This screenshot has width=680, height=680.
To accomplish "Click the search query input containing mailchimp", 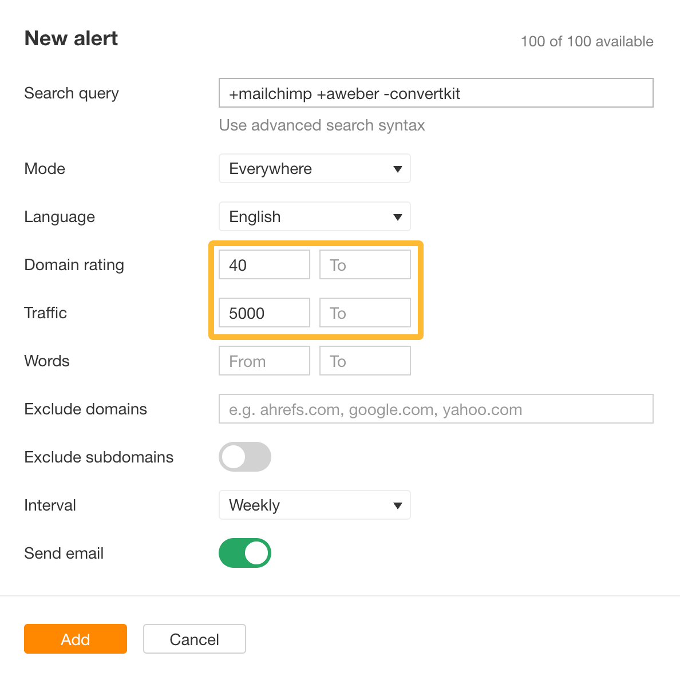I will 435,93.
